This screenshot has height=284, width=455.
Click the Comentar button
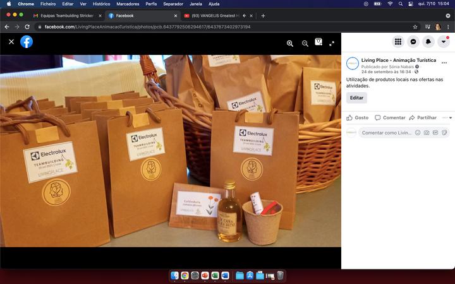coord(390,117)
